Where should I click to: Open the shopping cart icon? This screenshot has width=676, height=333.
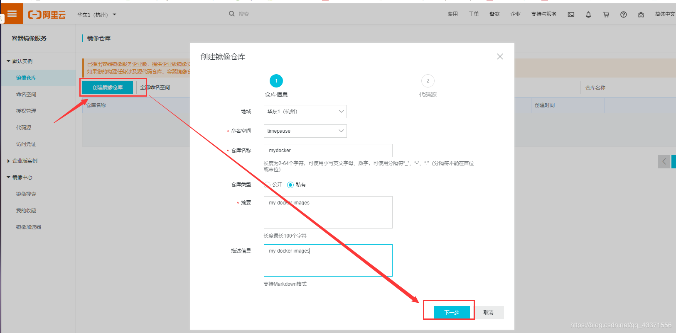click(x=606, y=15)
